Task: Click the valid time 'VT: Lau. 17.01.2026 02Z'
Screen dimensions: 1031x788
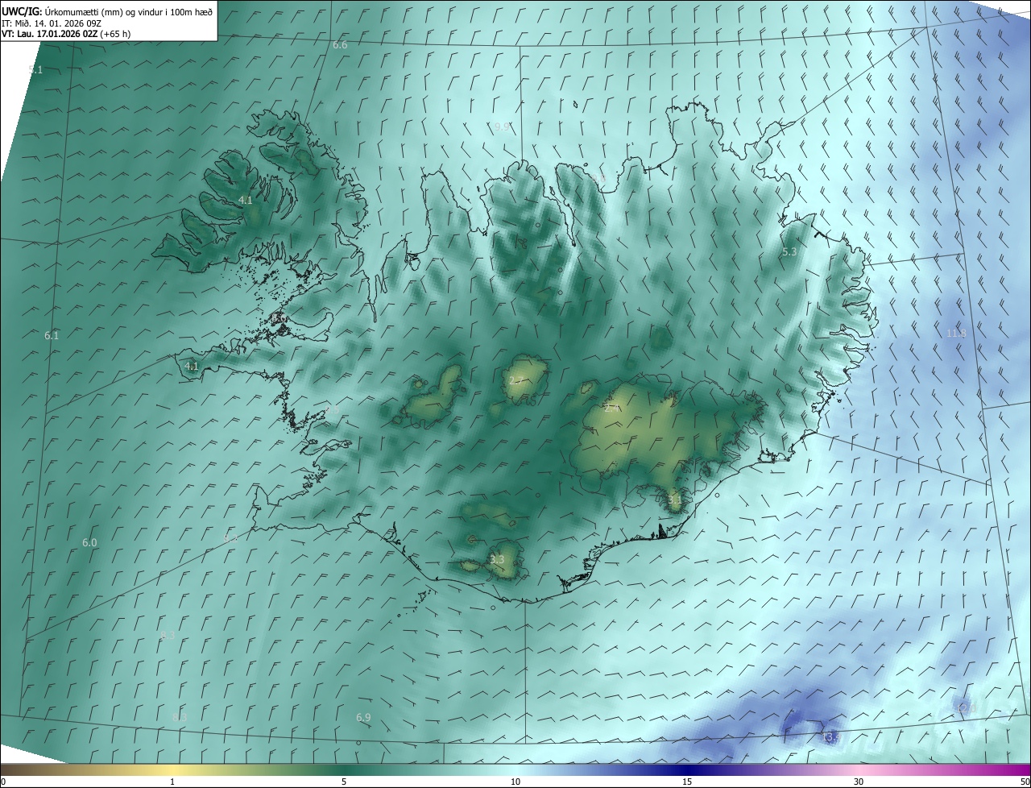Action: (49, 34)
